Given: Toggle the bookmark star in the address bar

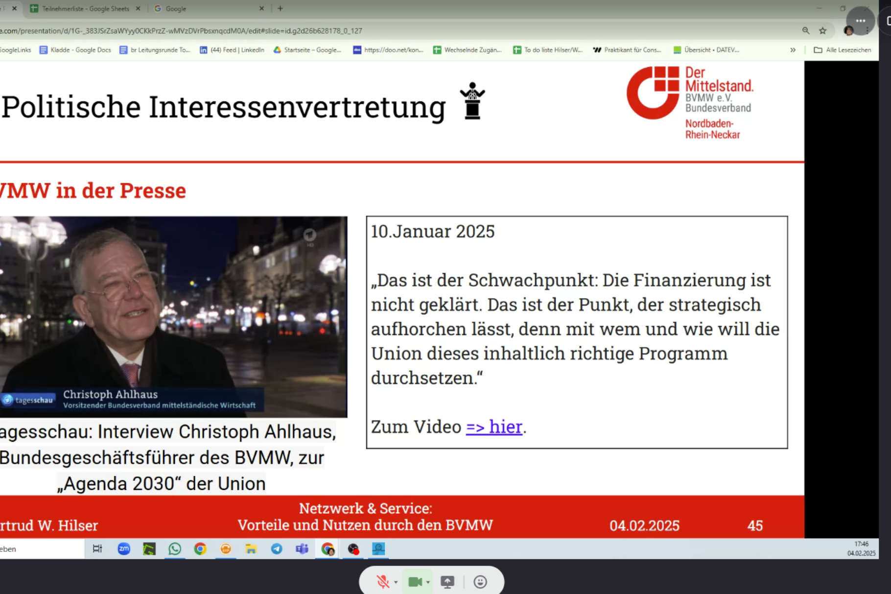Looking at the screenshot, I should point(822,30).
